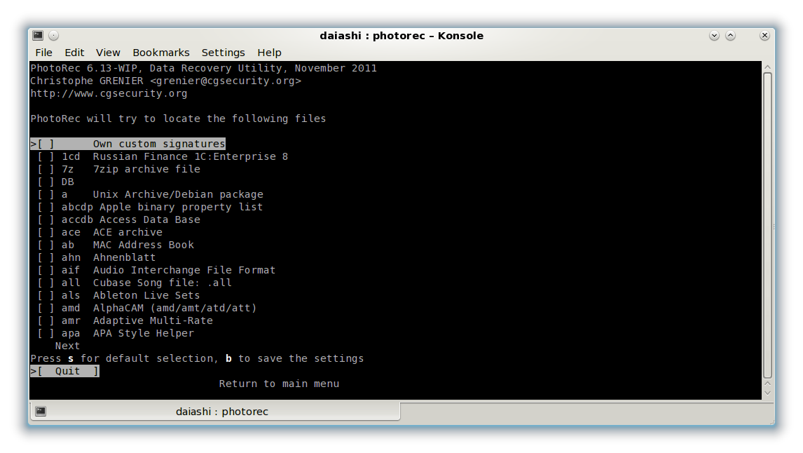Click the 'PhotoRec will try to locate' line
Viewport: 803px width, 453px height.
click(178, 119)
